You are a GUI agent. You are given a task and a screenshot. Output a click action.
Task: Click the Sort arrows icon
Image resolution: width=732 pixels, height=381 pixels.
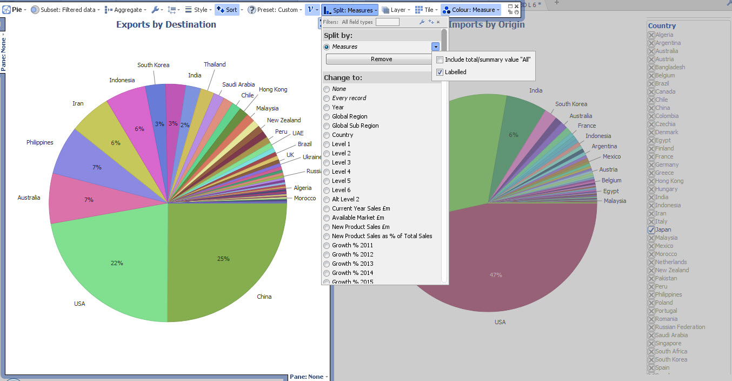[221, 10]
